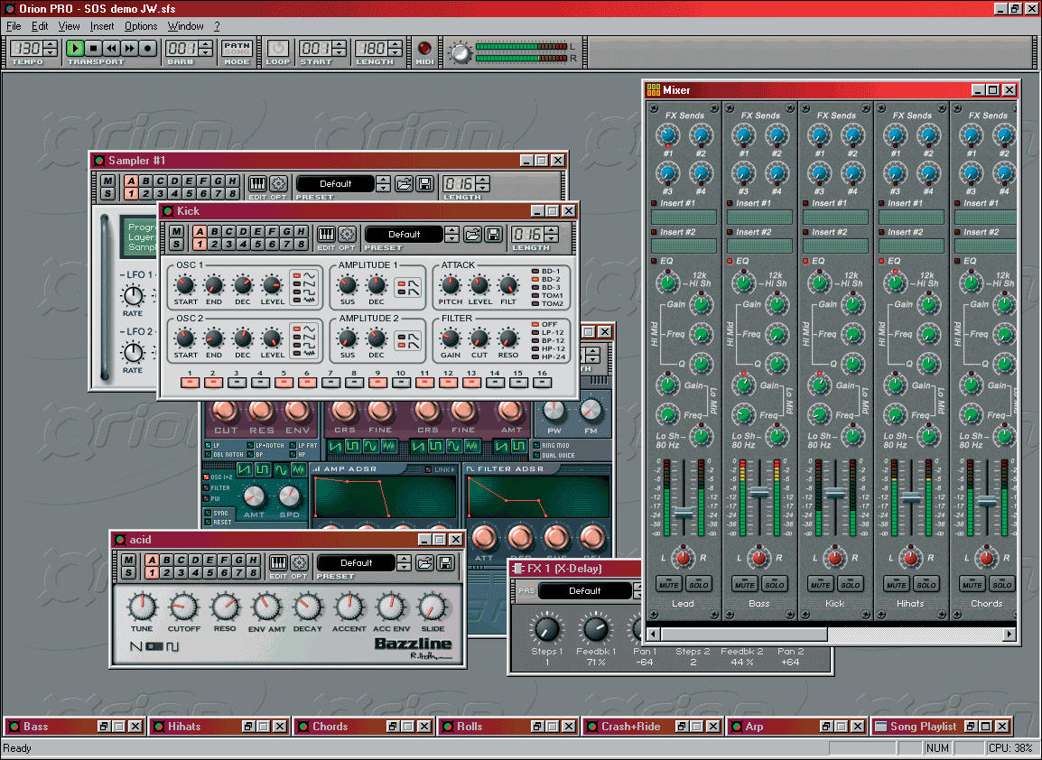Open the load preset folder icon in Kick window
Screen dimensions: 1042x760
(472, 234)
